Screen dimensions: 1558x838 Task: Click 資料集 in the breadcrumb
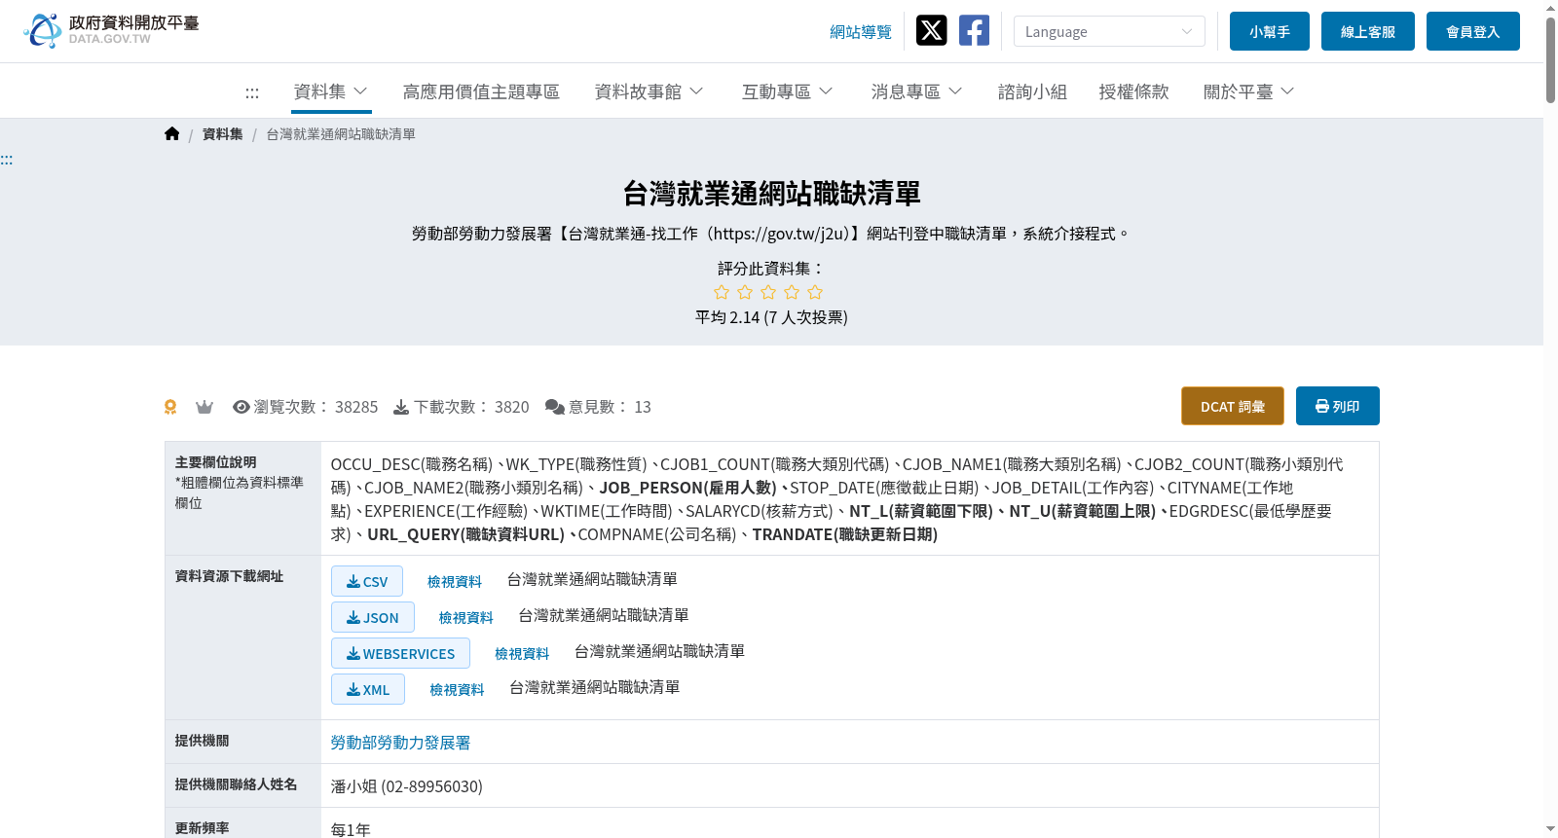point(223,134)
